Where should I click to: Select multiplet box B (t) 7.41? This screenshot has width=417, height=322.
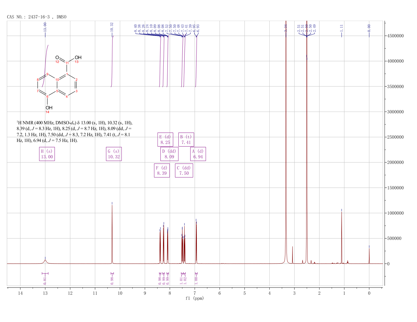(x=186, y=139)
